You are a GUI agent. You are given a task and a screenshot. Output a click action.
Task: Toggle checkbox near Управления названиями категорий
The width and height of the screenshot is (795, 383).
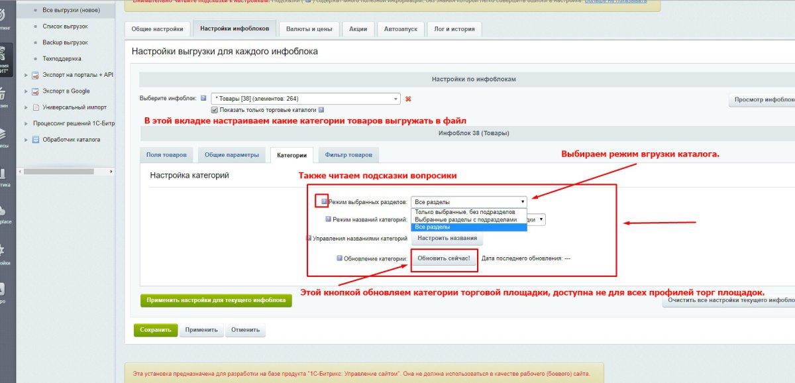[x=309, y=237]
